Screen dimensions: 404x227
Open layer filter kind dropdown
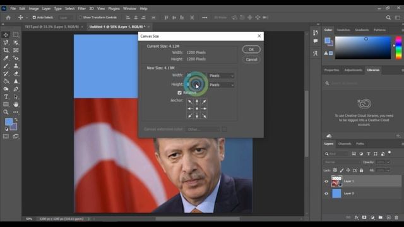(x=336, y=154)
